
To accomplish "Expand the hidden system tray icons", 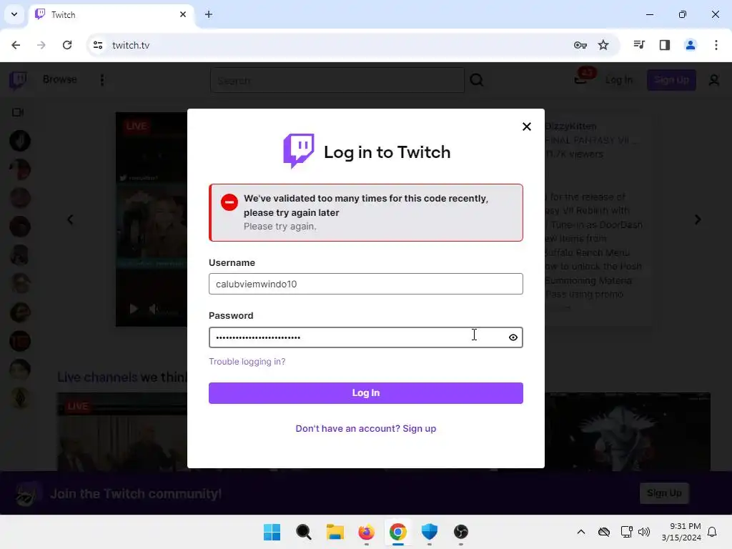I will pyautogui.click(x=580, y=532).
